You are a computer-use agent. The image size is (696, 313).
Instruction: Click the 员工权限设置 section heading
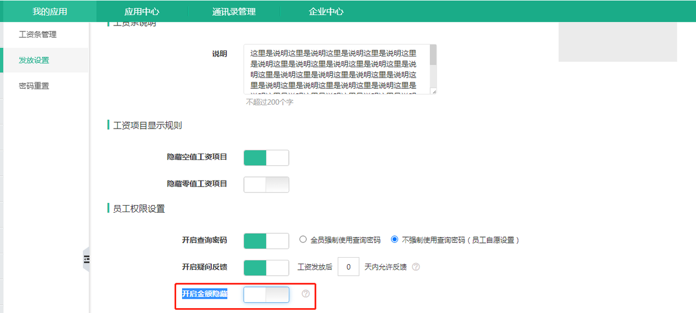click(x=139, y=208)
